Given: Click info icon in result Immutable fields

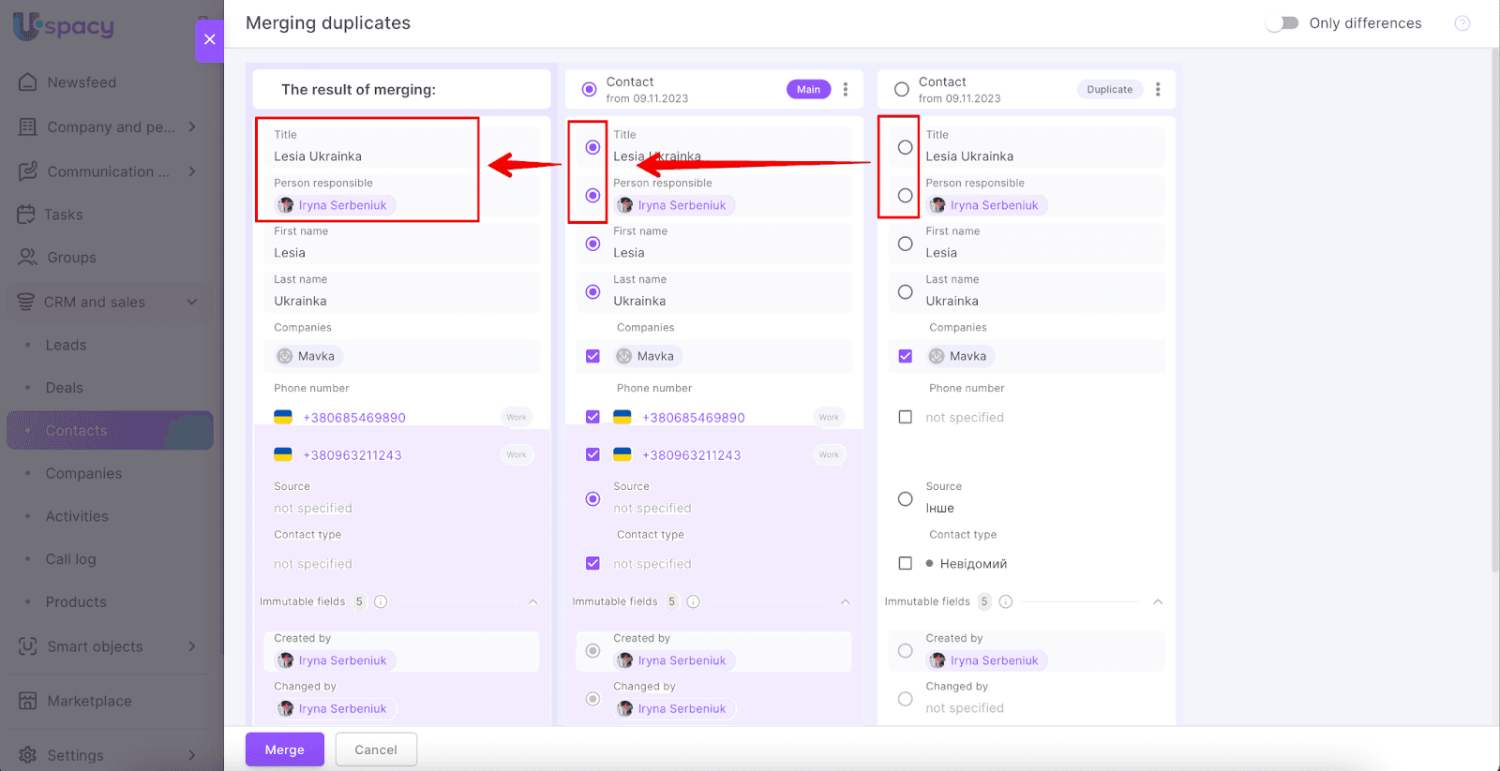Looking at the screenshot, I should pyautogui.click(x=381, y=601).
